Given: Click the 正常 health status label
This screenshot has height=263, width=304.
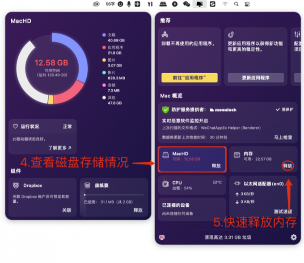Looking at the screenshot, I should [67, 126].
